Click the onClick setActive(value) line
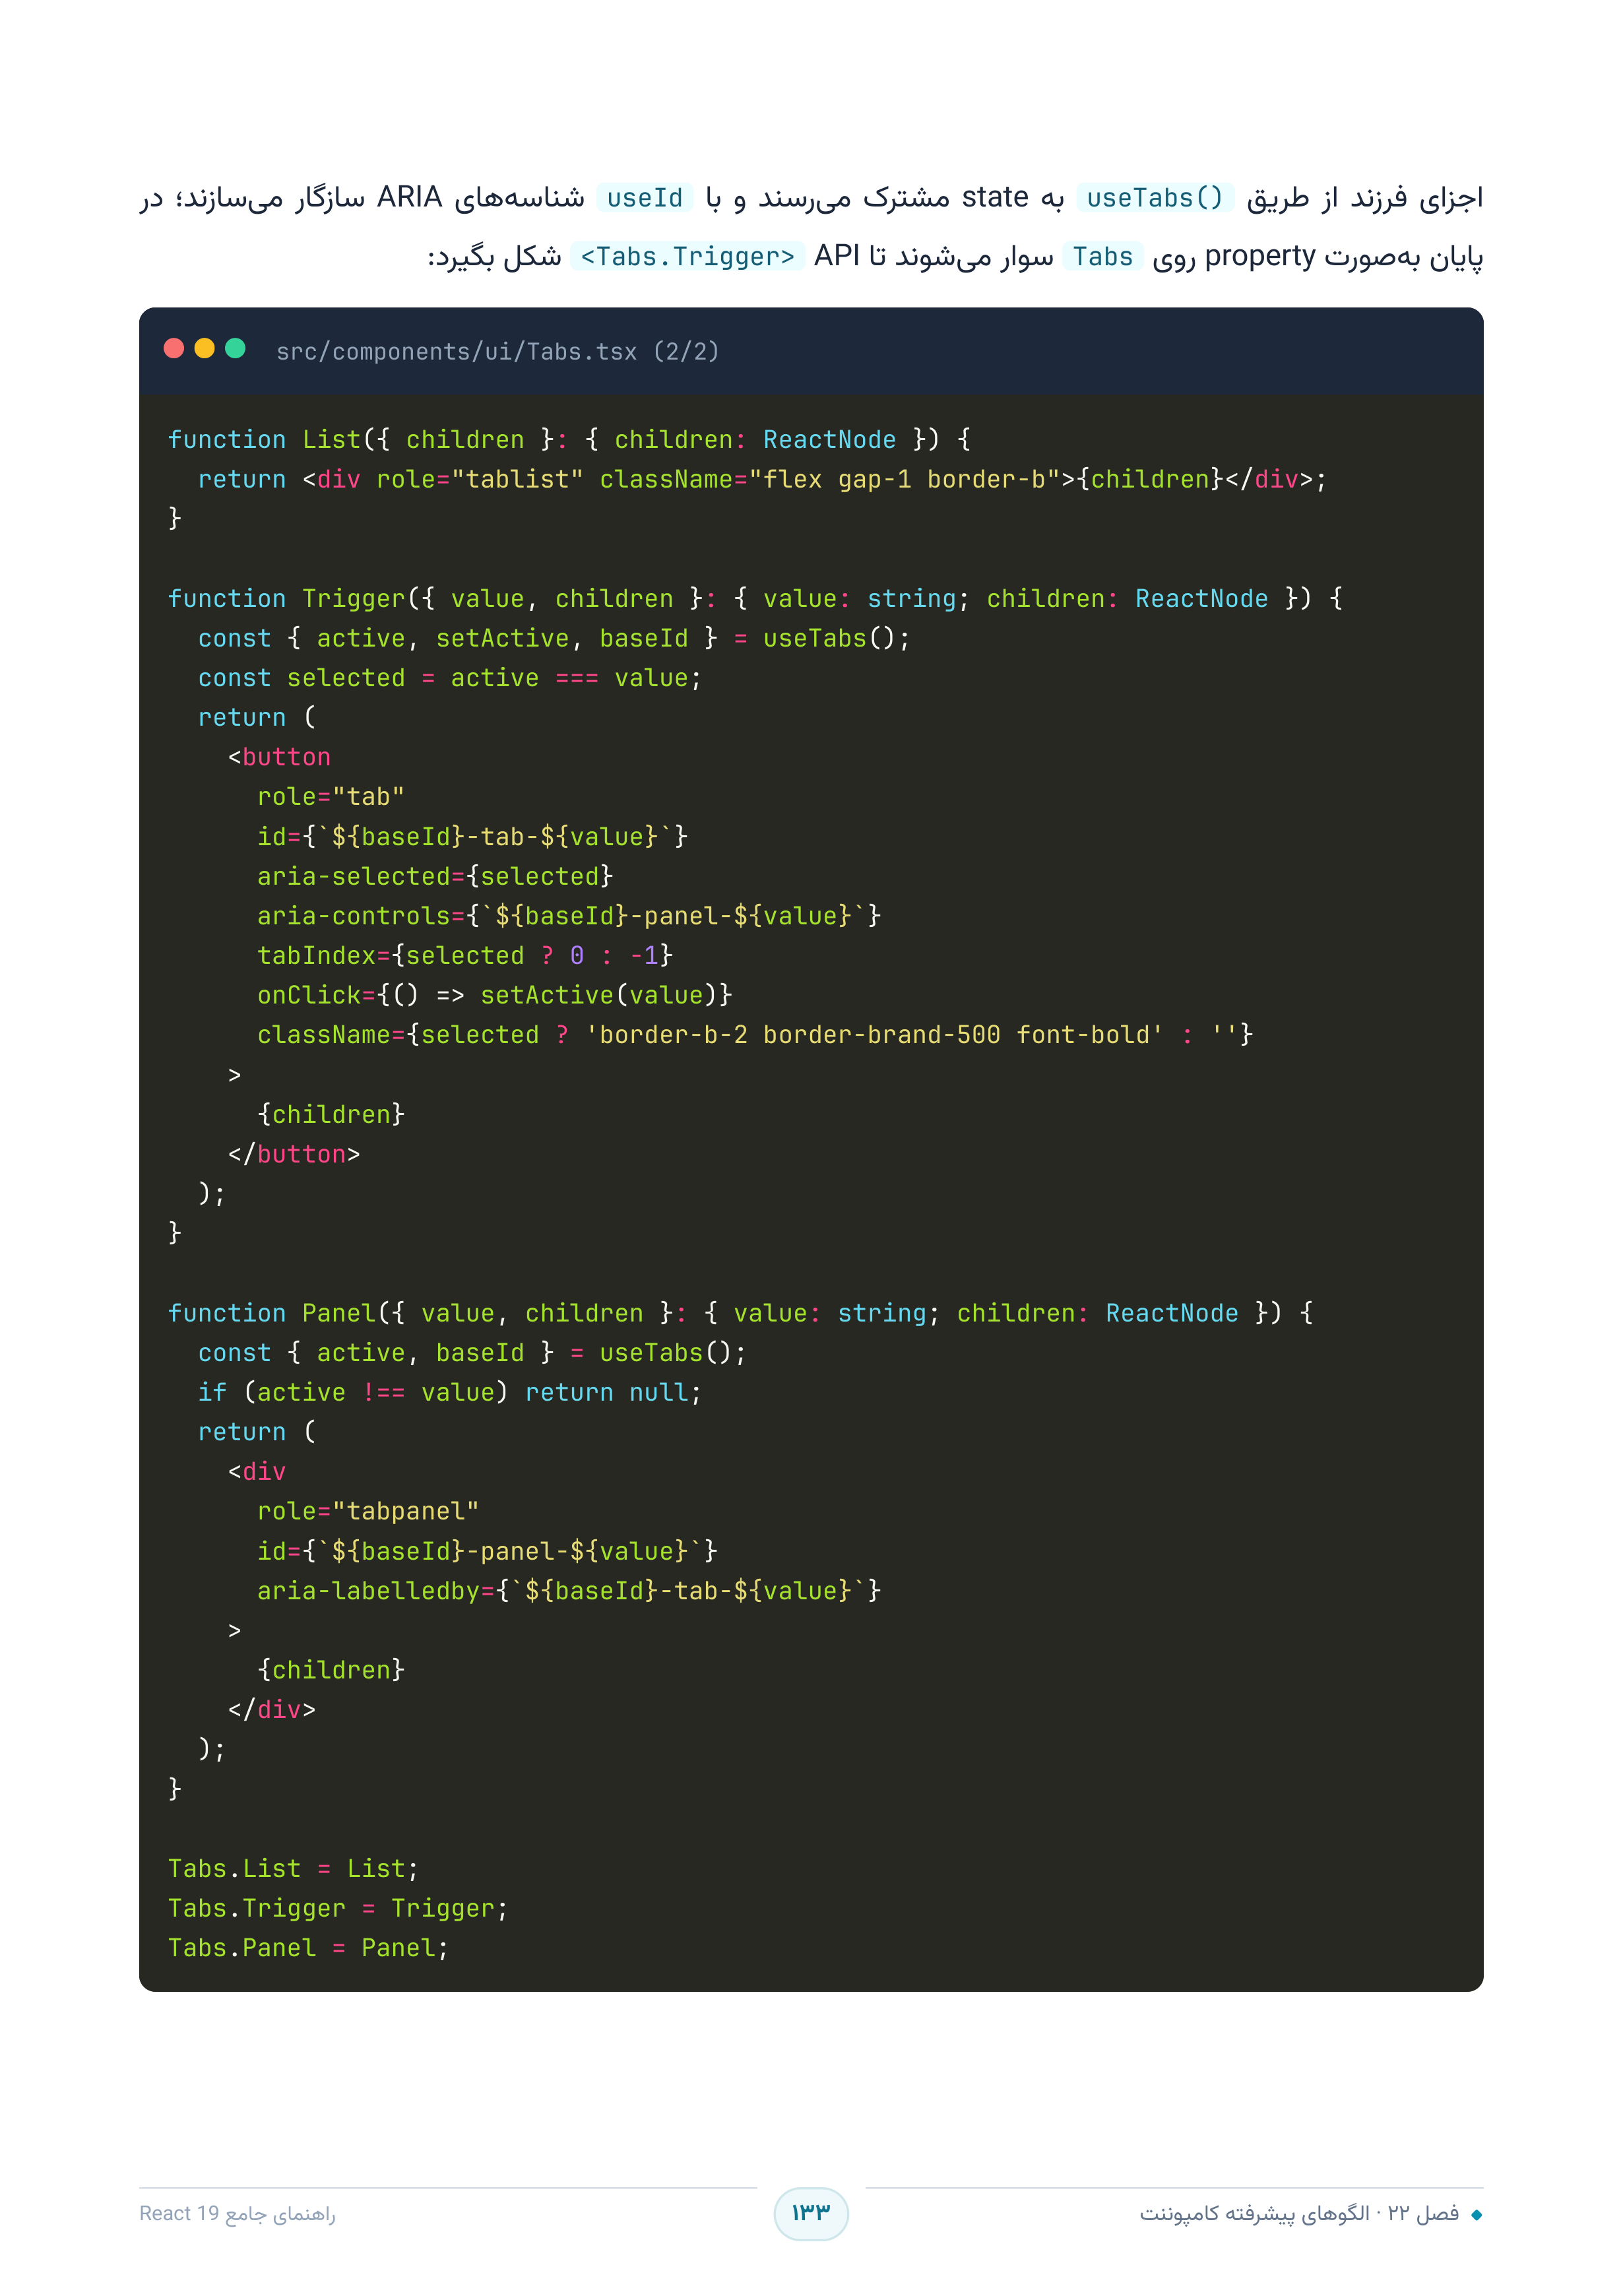 pos(495,995)
